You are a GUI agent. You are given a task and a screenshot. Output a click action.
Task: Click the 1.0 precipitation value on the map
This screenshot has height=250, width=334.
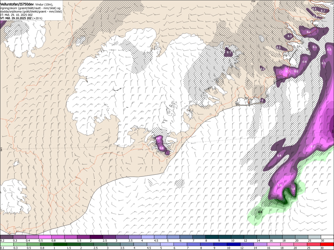(280, 185)
